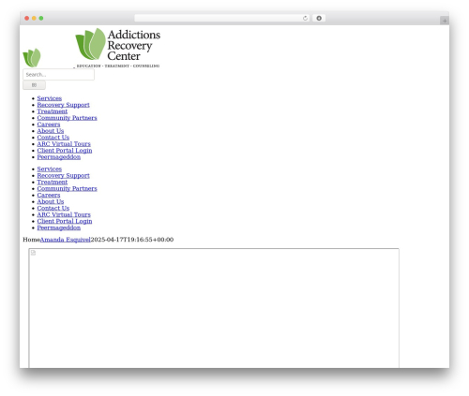
Task: Open Recovery Support in the second menu list
Action: (63, 176)
